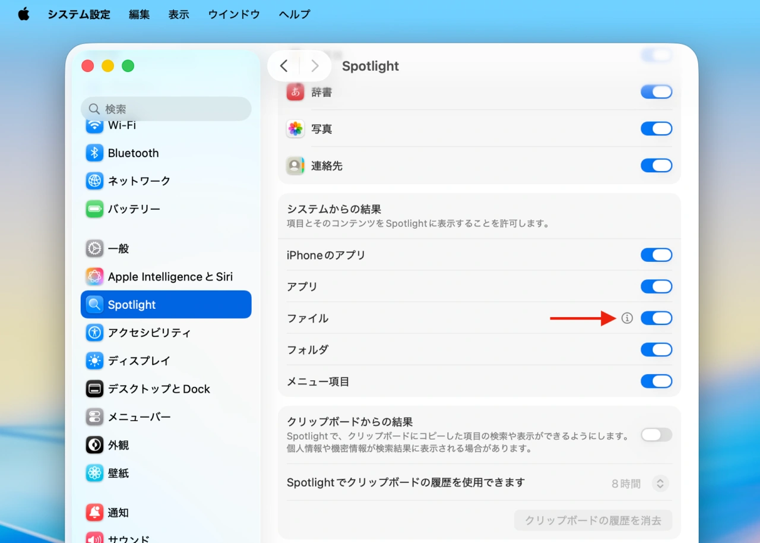Image resolution: width=760 pixels, height=543 pixels.
Task: Select the 壁紙 sidebar icon
Action: coord(95,473)
